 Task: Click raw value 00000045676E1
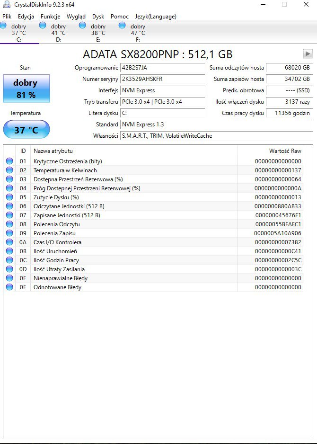click(x=278, y=215)
